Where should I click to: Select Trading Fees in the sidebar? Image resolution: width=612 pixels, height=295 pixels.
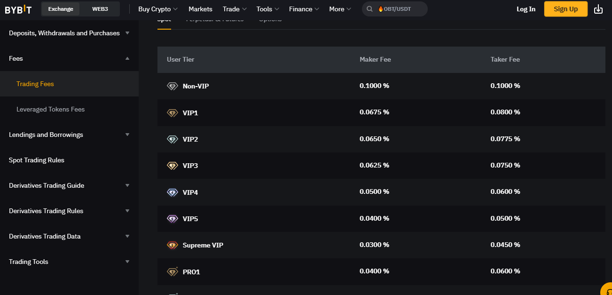(x=69, y=84)
